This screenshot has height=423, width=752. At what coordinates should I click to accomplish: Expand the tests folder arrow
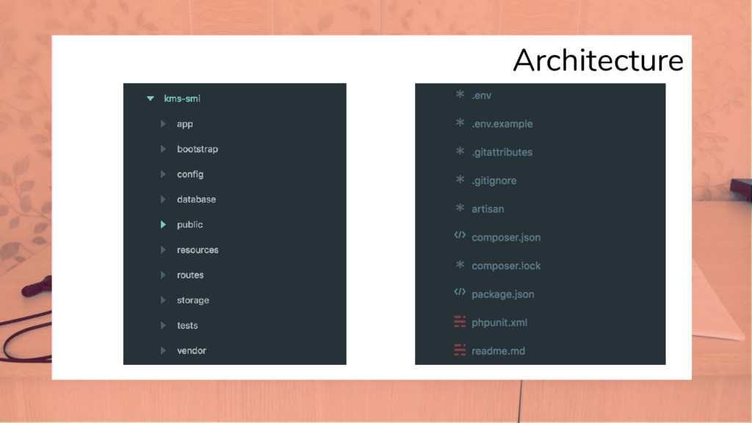tap(163, 325)
